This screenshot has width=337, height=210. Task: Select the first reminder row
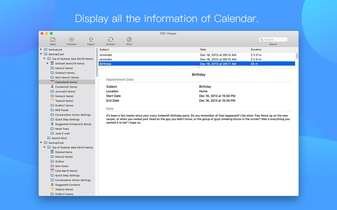pos(197,55)
